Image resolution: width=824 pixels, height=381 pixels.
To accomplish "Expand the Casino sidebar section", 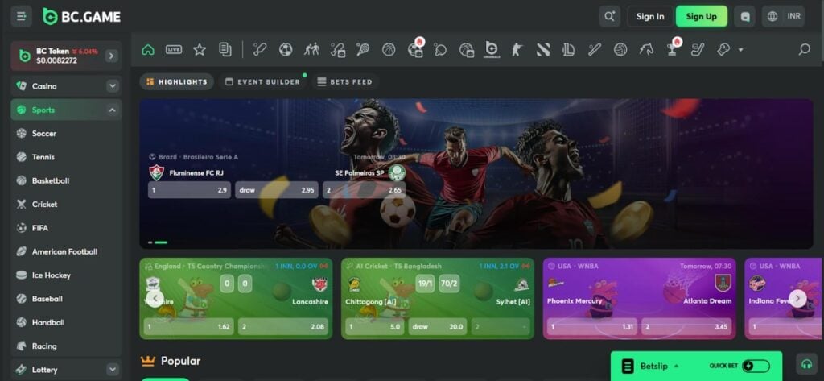I will click(x=113, y=86).
